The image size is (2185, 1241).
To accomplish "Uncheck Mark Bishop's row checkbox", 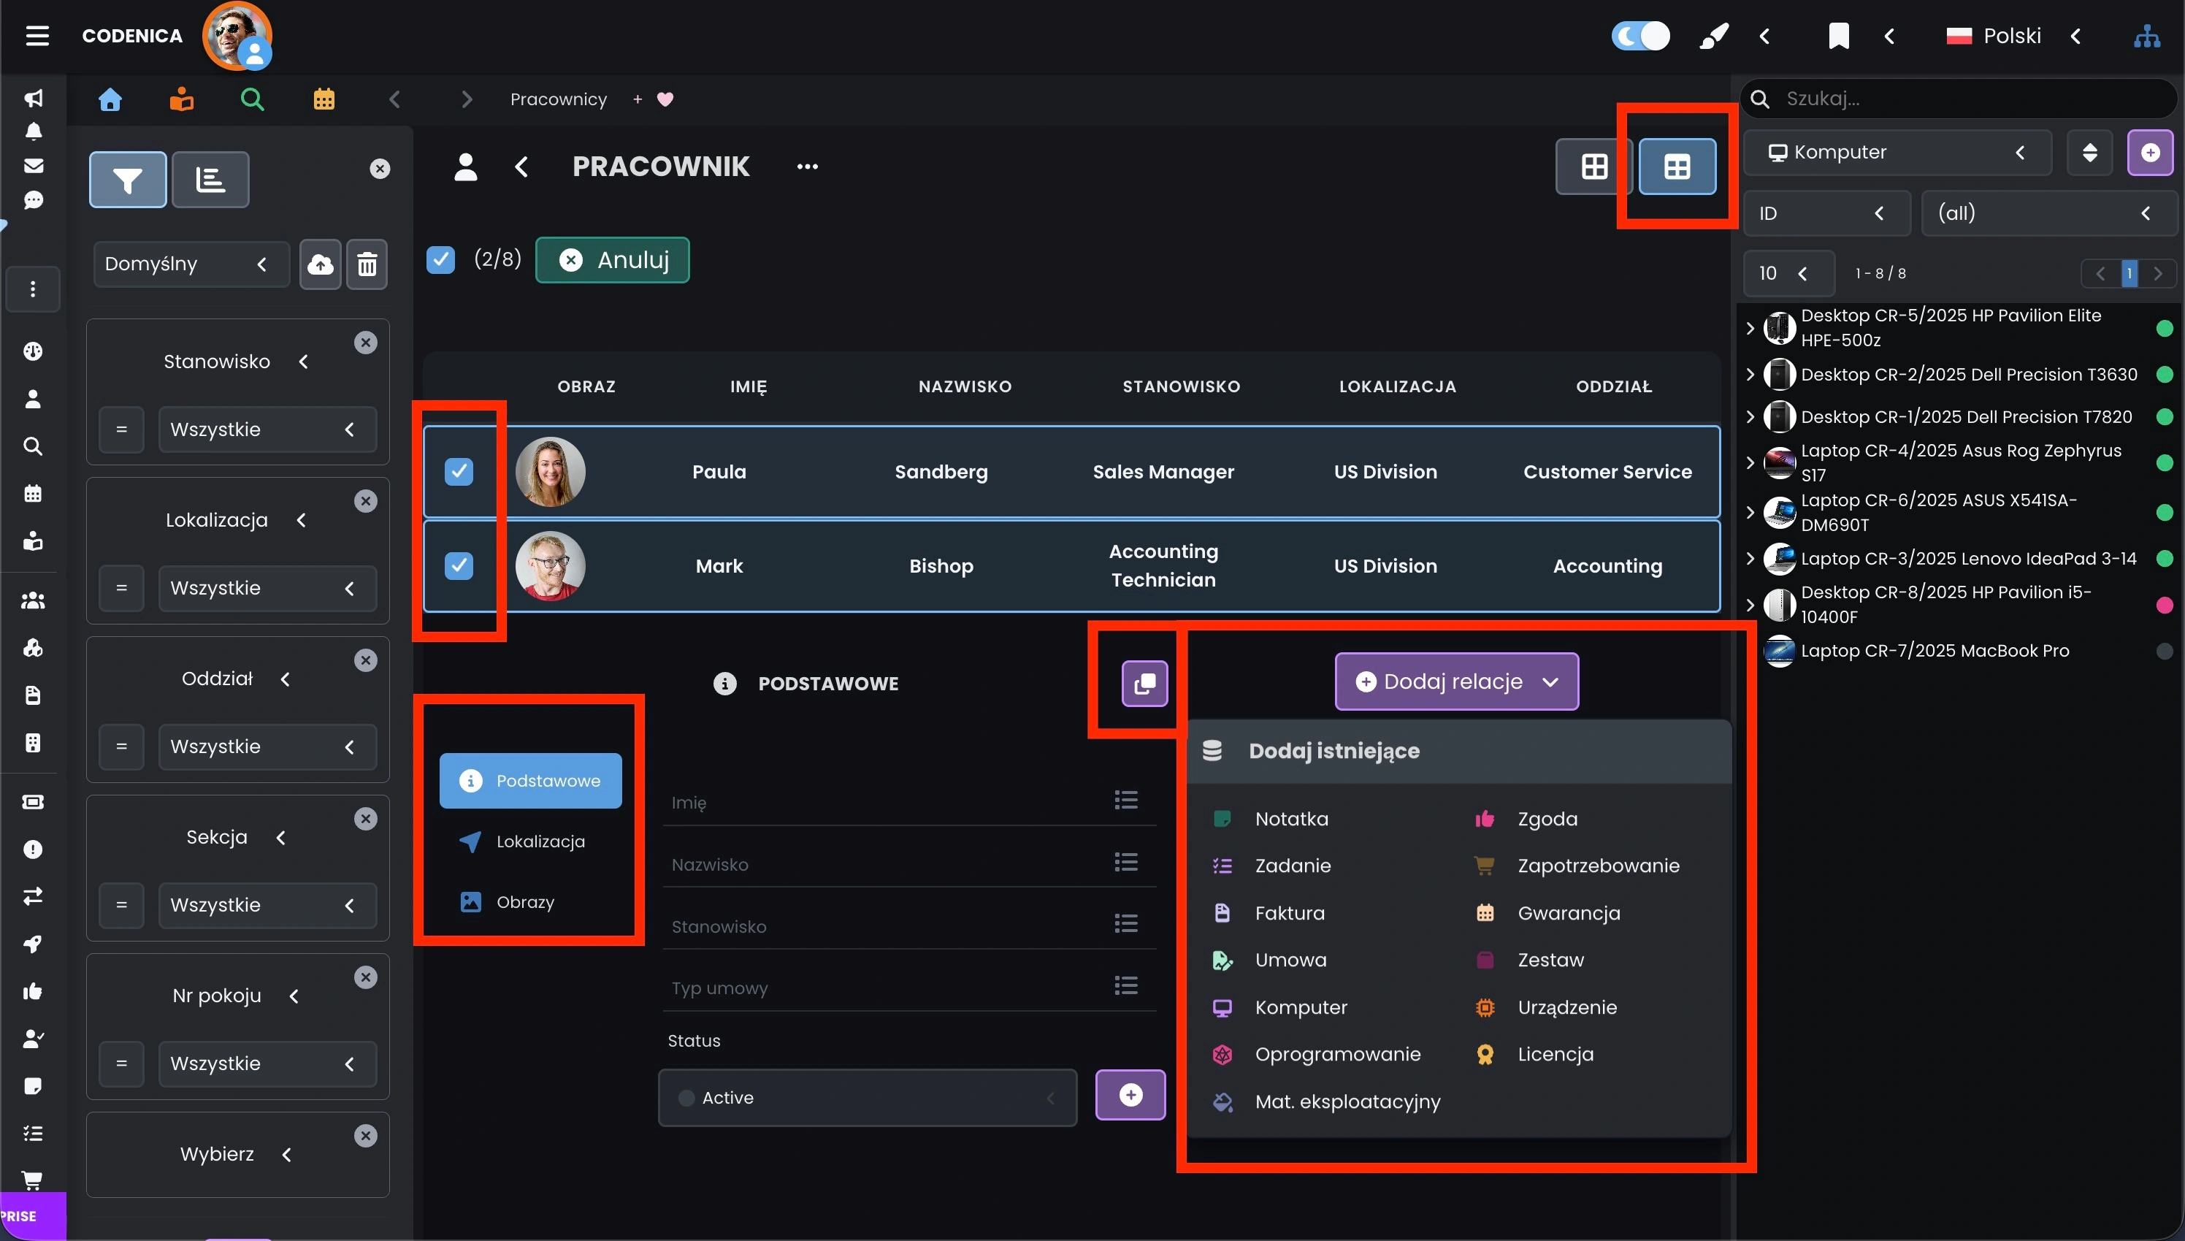I will coord(459,566).
